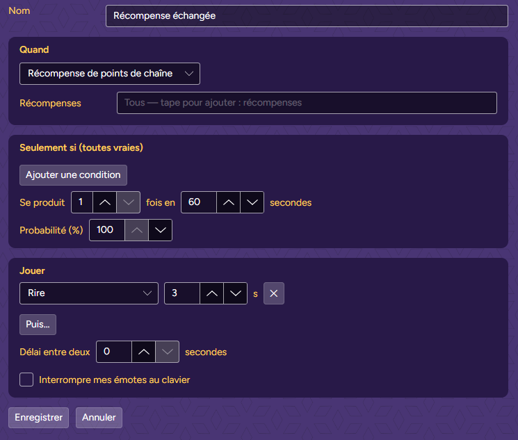Click the Puis... button
The image size is (518, 440).
click(x=38, y=325)
